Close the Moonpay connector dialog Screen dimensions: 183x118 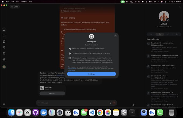(115, 36)
